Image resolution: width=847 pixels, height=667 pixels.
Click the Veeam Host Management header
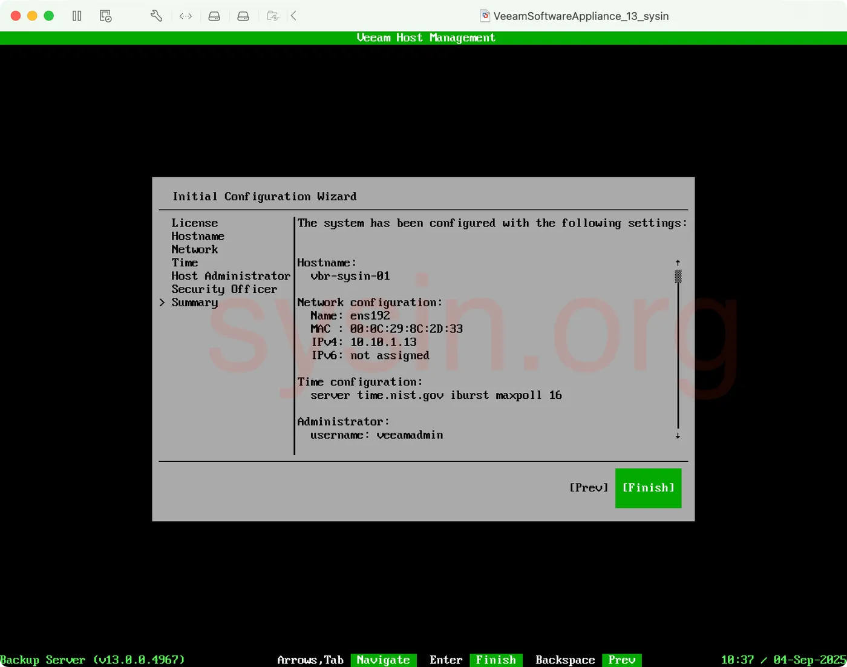[426, 38]
